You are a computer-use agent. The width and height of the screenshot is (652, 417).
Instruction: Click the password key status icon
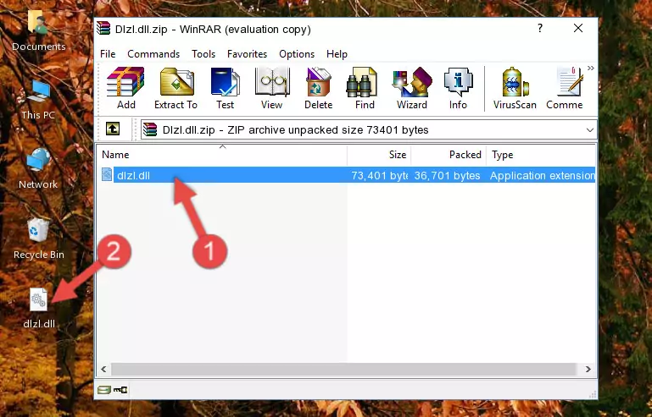click(120, 389)
